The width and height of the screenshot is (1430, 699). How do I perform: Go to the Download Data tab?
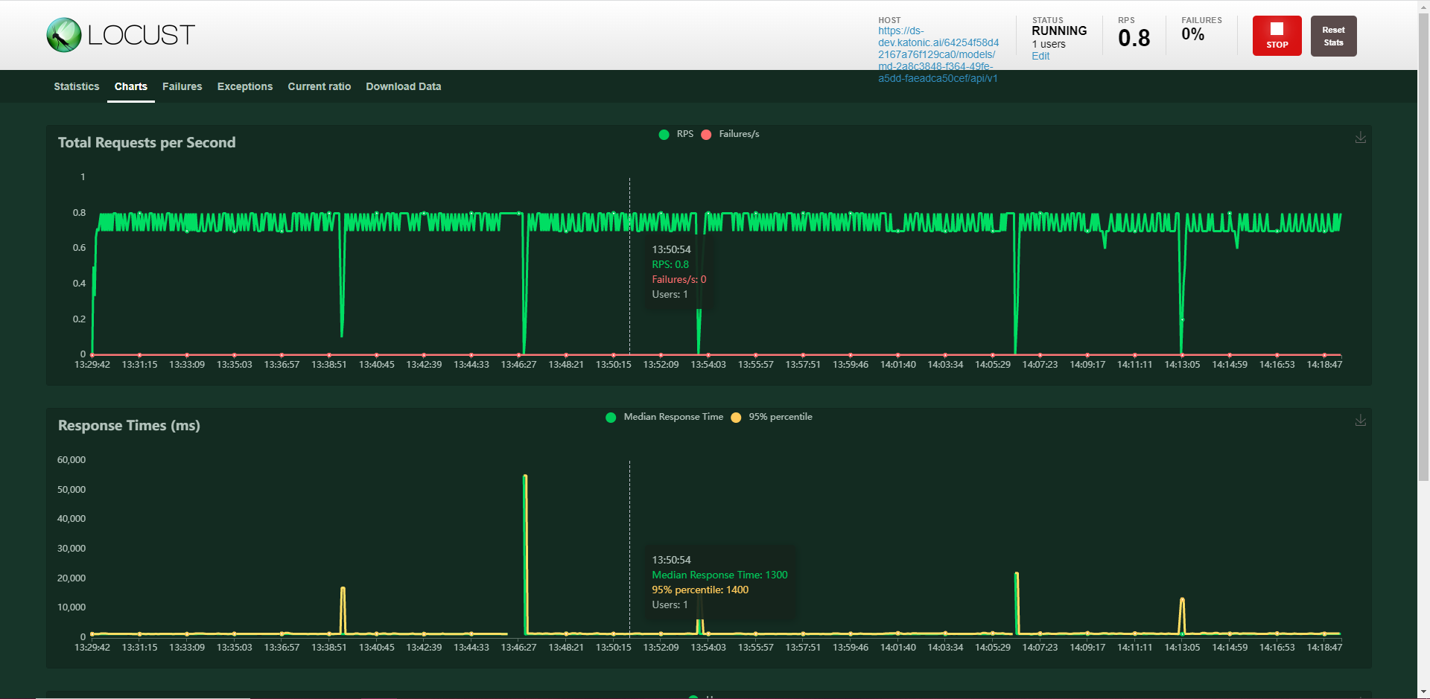tap(404, 86)
